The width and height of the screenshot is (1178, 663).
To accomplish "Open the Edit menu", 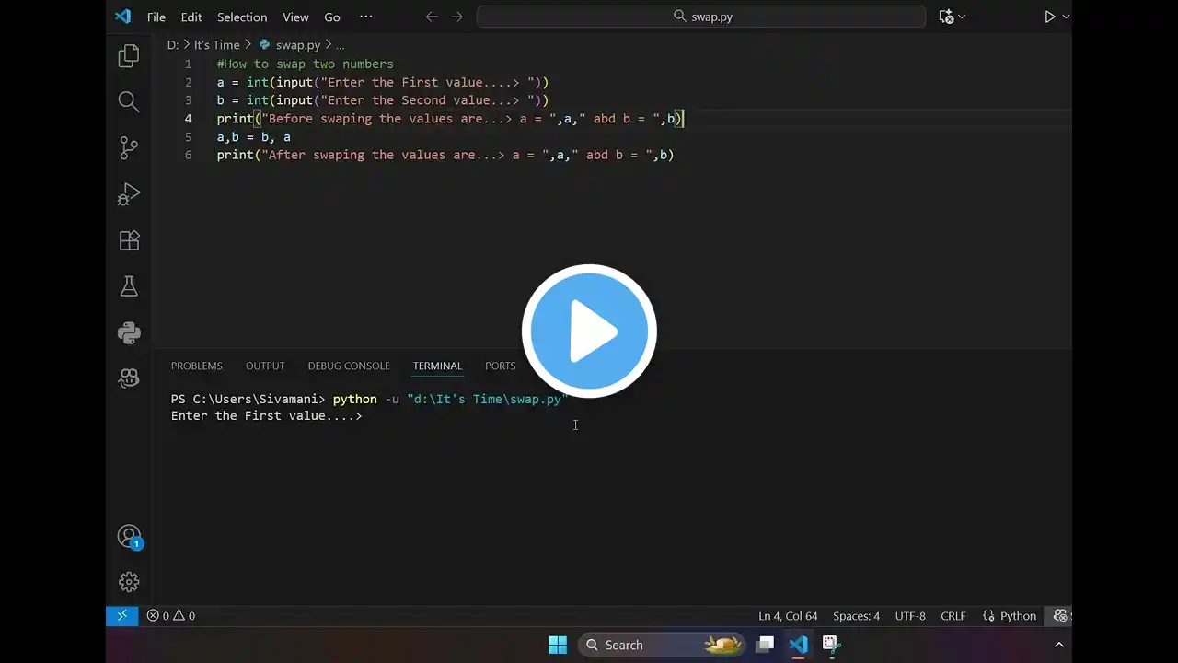I will [191, 17].
